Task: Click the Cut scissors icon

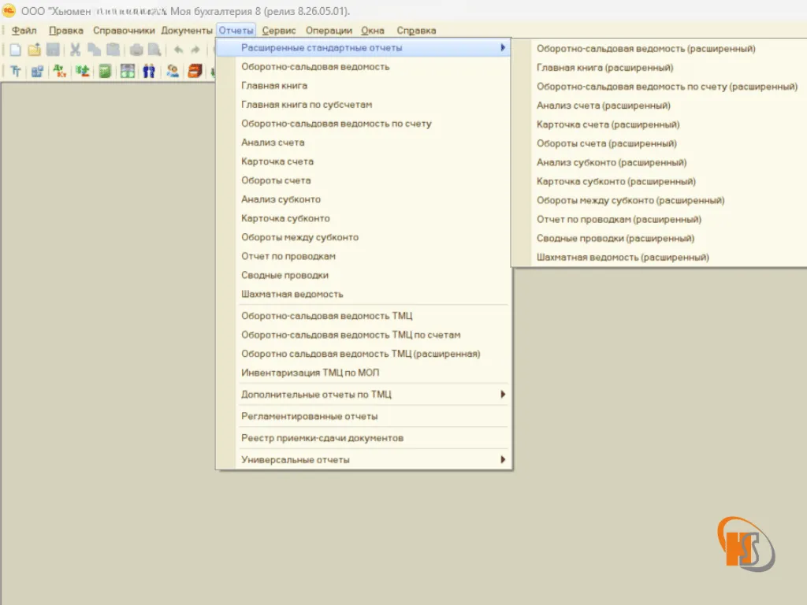Action: (75, 50)
